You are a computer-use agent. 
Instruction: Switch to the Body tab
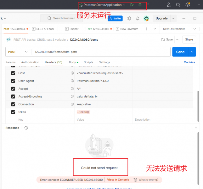[x=74, y=62]
